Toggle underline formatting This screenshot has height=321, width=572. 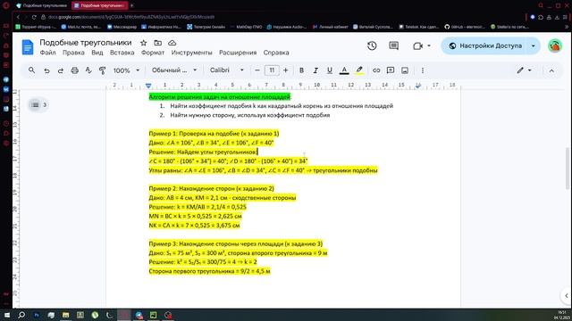330,70
